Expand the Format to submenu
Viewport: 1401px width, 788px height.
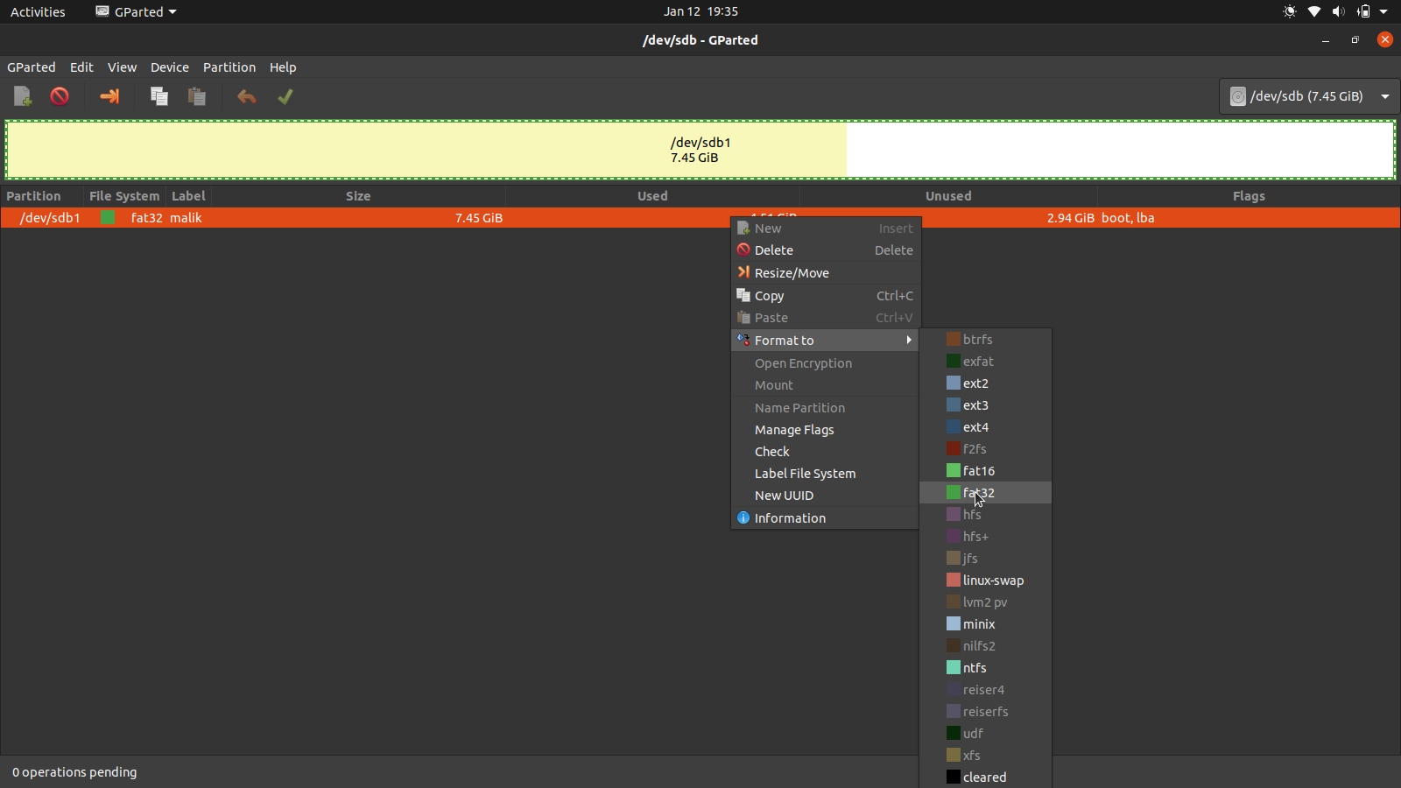[x=784, y=340]
